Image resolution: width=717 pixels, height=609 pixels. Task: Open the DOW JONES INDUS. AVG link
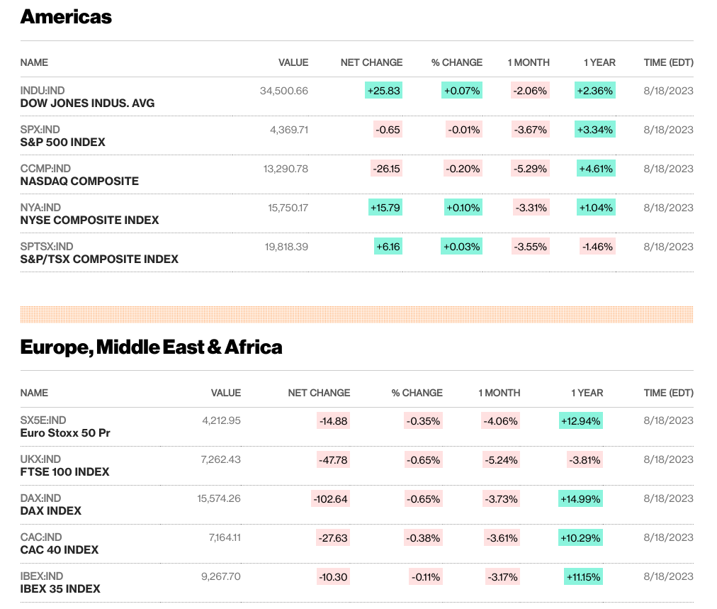point(87,104)
